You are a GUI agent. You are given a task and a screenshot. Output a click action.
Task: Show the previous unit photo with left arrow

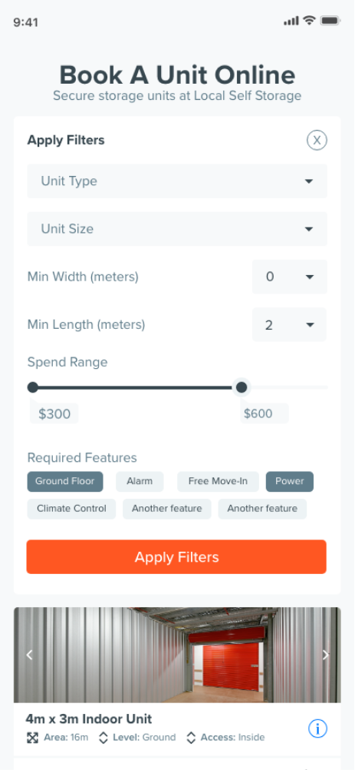[x=29, y=655]
